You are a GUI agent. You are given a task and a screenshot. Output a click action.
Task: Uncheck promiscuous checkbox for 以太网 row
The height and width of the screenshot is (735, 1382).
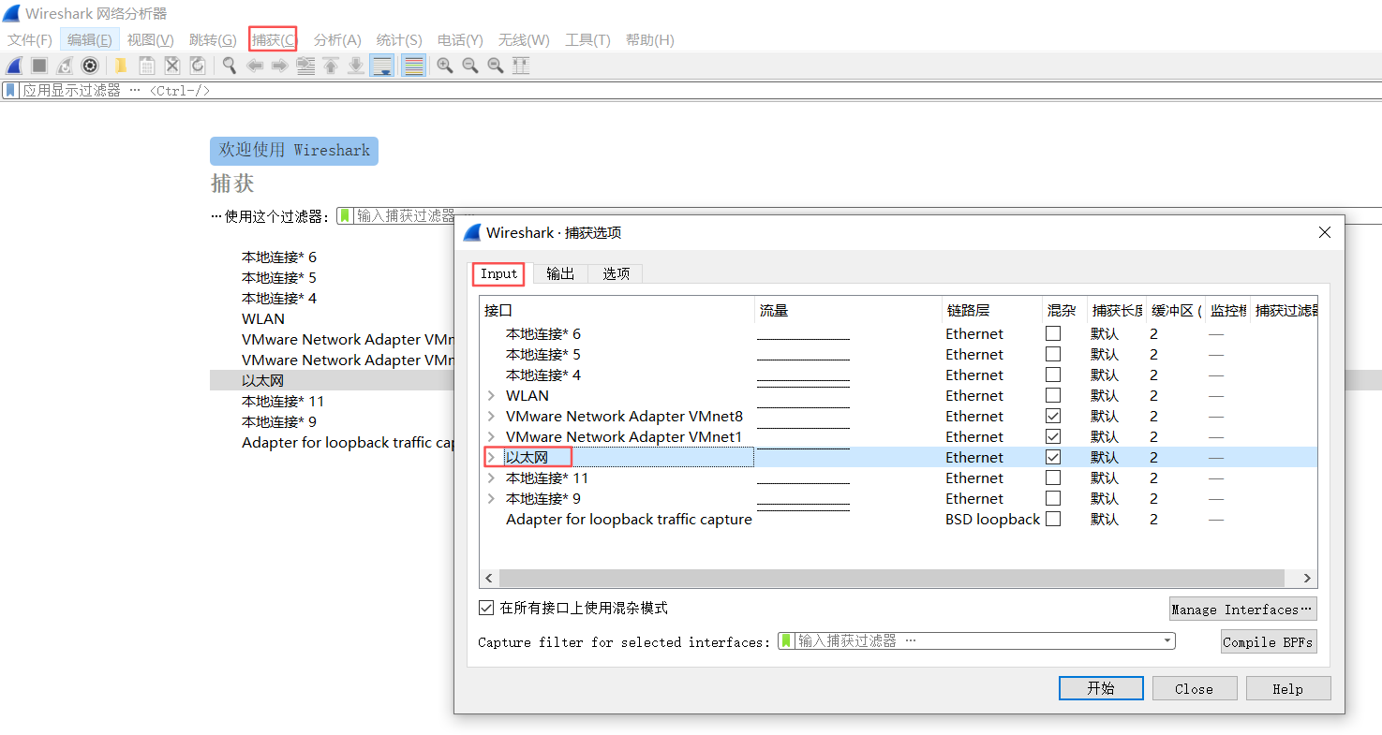pos(1053,457)
